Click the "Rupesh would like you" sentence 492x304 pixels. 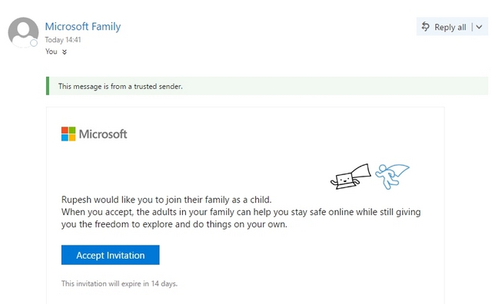[x=166, y=200]
